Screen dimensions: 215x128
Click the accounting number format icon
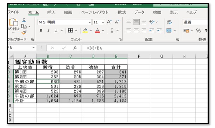(186, 31)
